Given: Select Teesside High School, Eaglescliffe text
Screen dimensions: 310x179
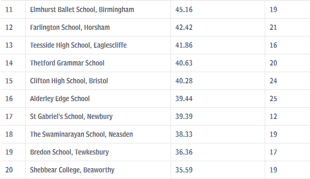Looking at the screenshot, I should point(78,45).
